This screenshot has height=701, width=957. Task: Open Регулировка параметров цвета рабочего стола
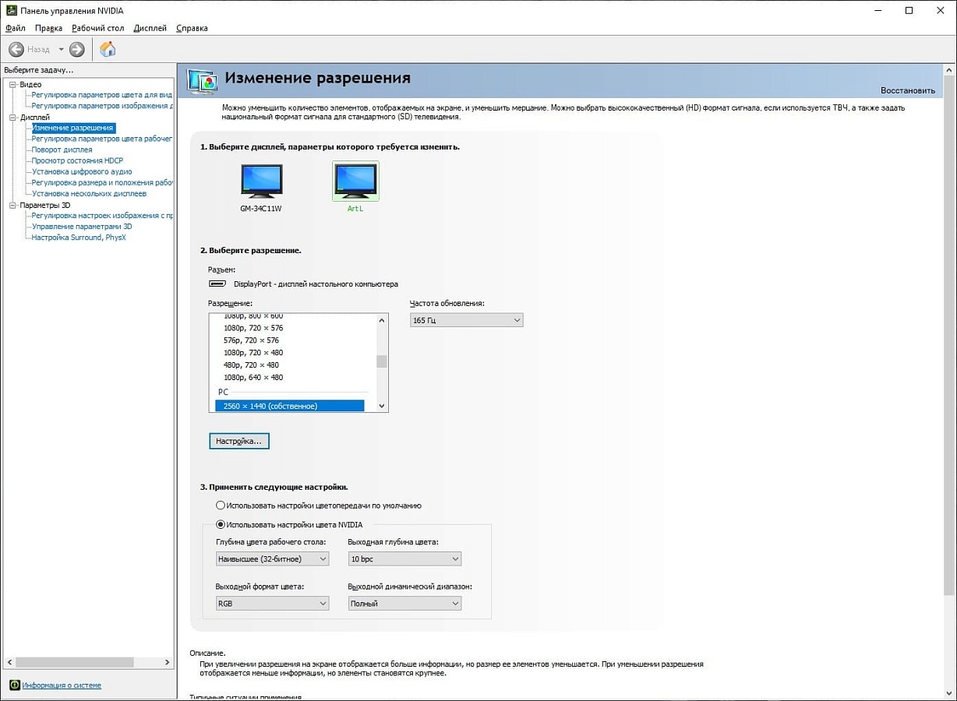pos(102,139)
